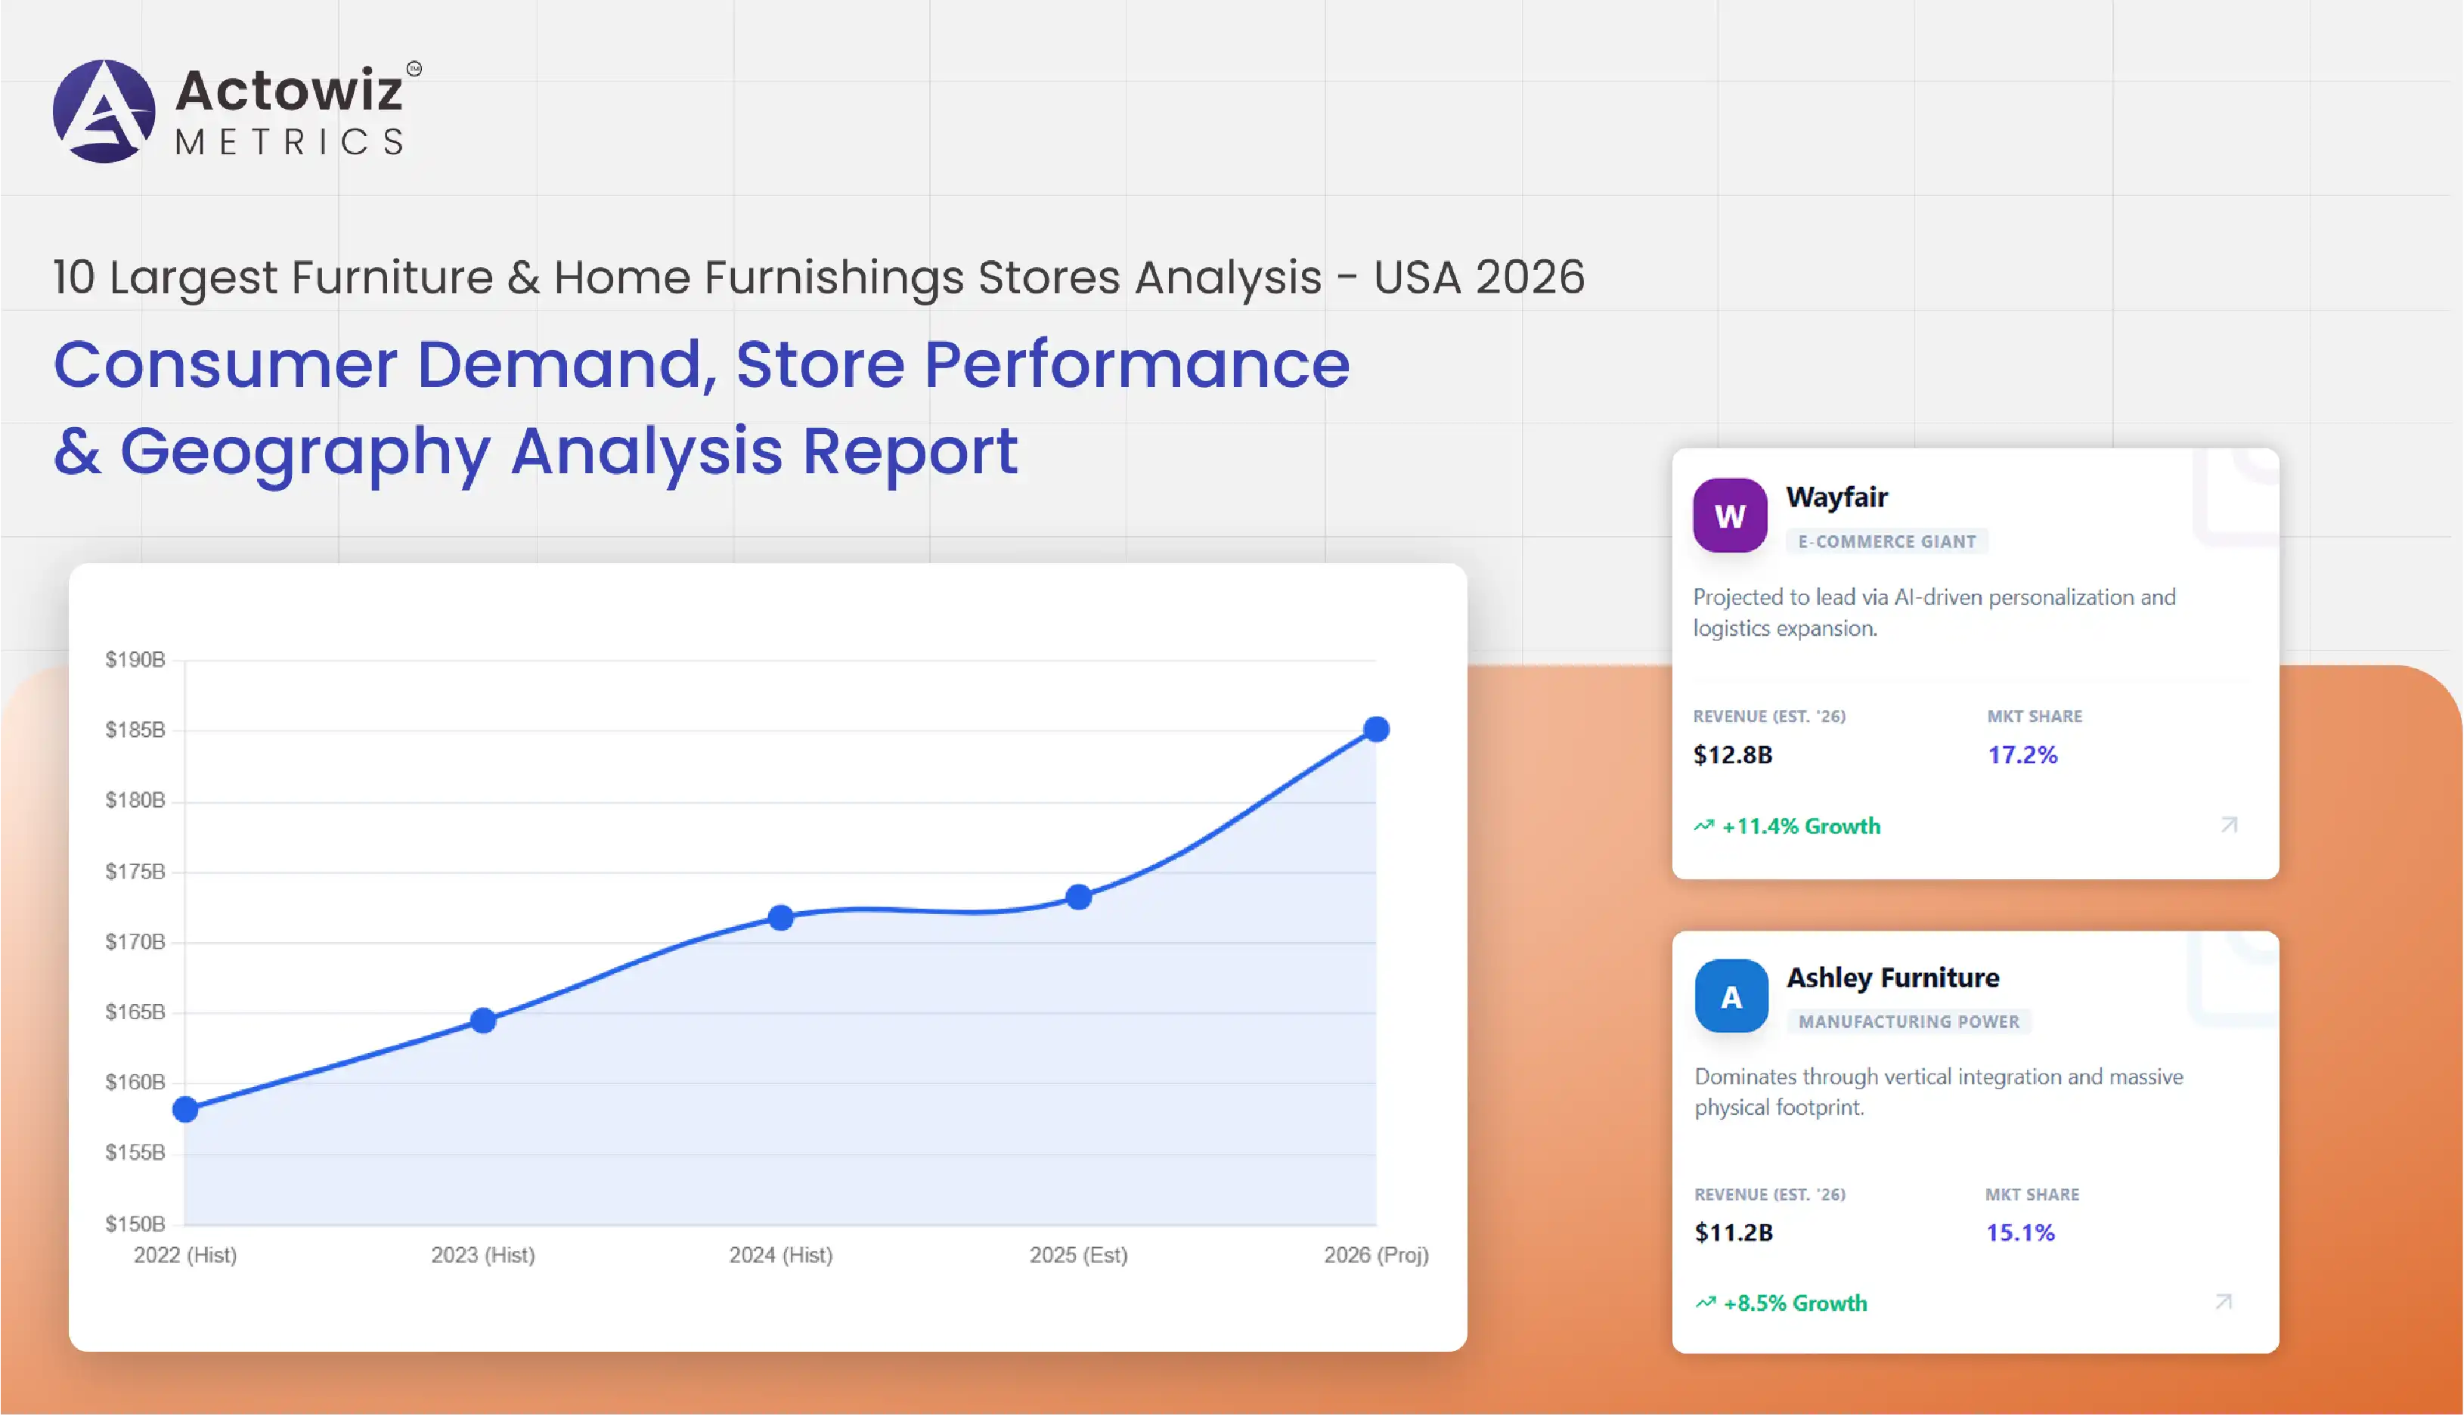This screenshot has height=1416, width=2464.
Task: Select the 2022 (Hist) data point
Action: [x=186, y=1108]
